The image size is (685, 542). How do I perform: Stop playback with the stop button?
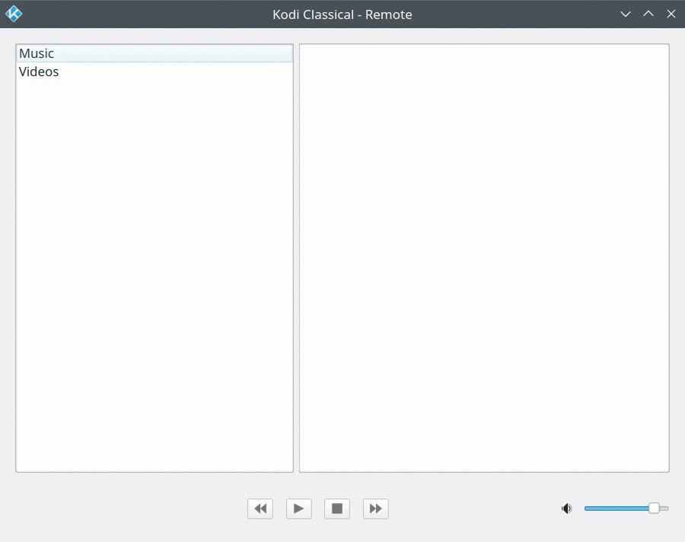click(x=337, y=509)
